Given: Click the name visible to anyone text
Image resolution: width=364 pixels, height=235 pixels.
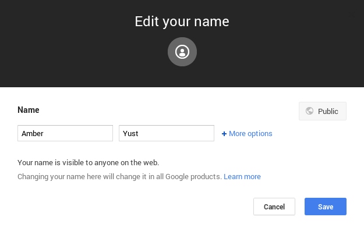Looking at the screenshot, I should coord(88,163).
